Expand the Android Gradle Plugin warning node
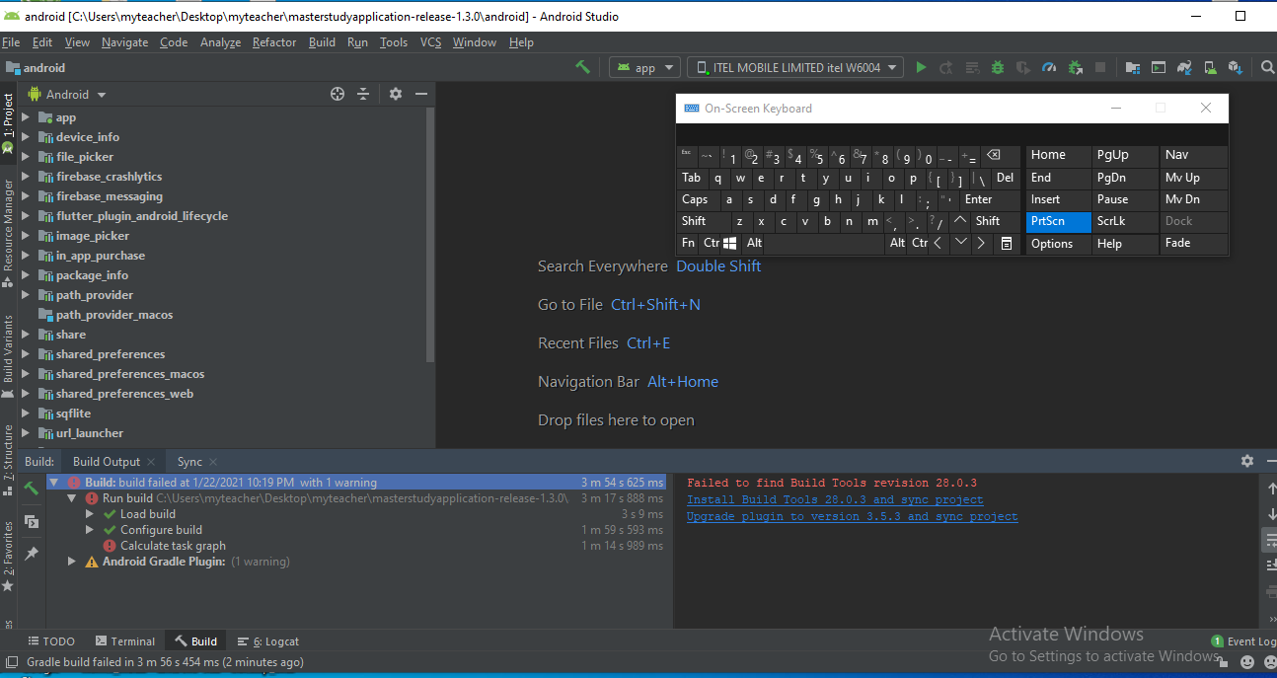 (72, 562)
